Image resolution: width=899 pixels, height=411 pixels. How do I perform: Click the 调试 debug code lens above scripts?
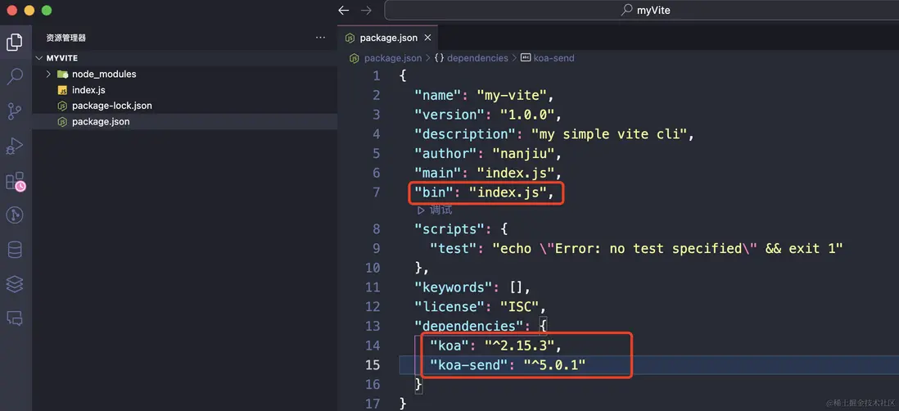point(436,210)
